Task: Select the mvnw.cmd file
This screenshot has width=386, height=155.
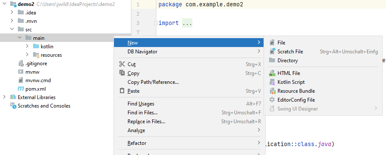Action: click(x=38, y=80)
